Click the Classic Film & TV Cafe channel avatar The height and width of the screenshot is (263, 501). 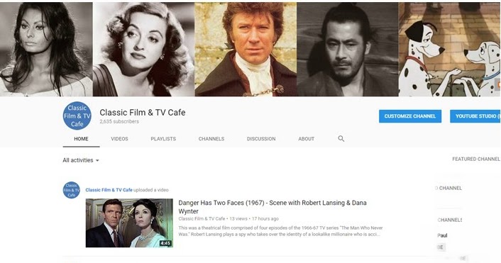[x=77, y=116]
